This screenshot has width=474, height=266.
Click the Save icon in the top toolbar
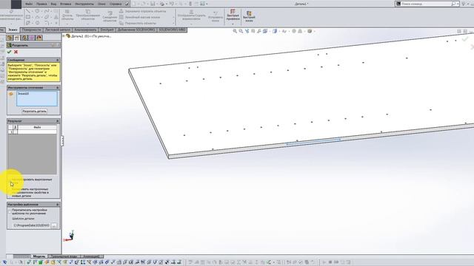coord(153,4)
